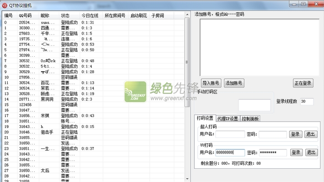Click UU打码 用户名 field containing 88888888

coord(230,152)
